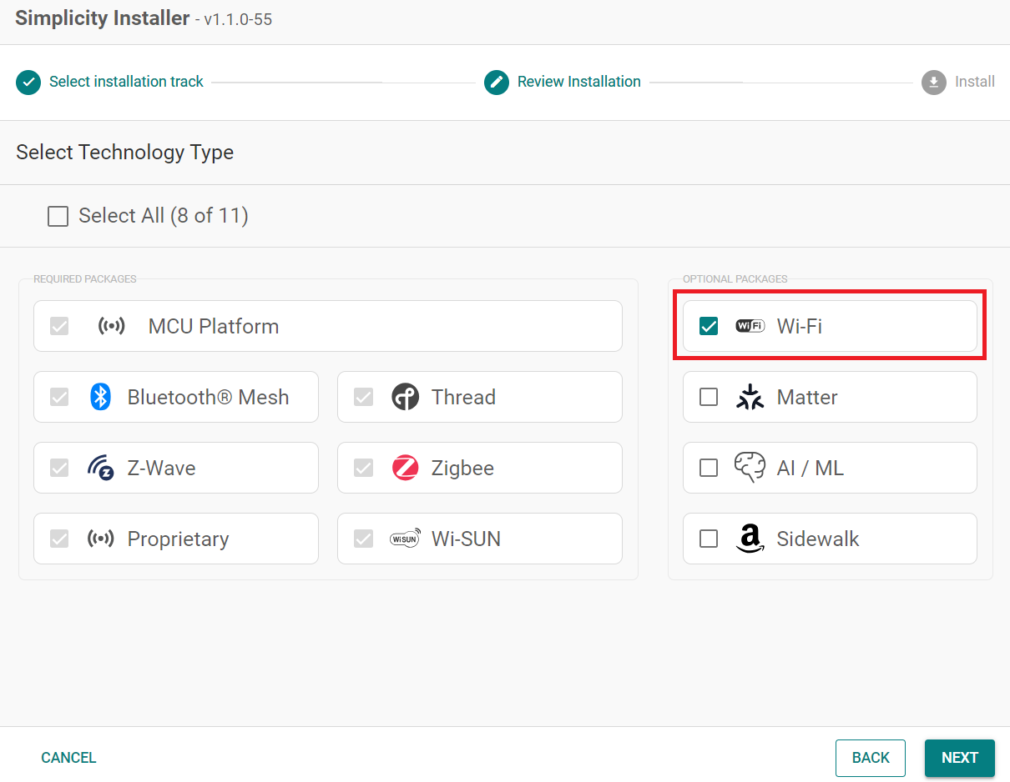Click the Amazon Sidewalk icon
This screenshot has width=1010, height=782.
pos(750,539)
